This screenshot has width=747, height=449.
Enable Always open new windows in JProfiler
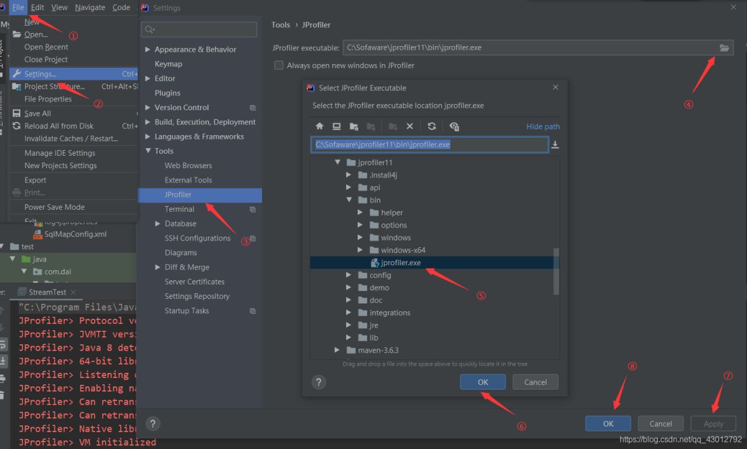pyautogui.click(x=279, y=65)
